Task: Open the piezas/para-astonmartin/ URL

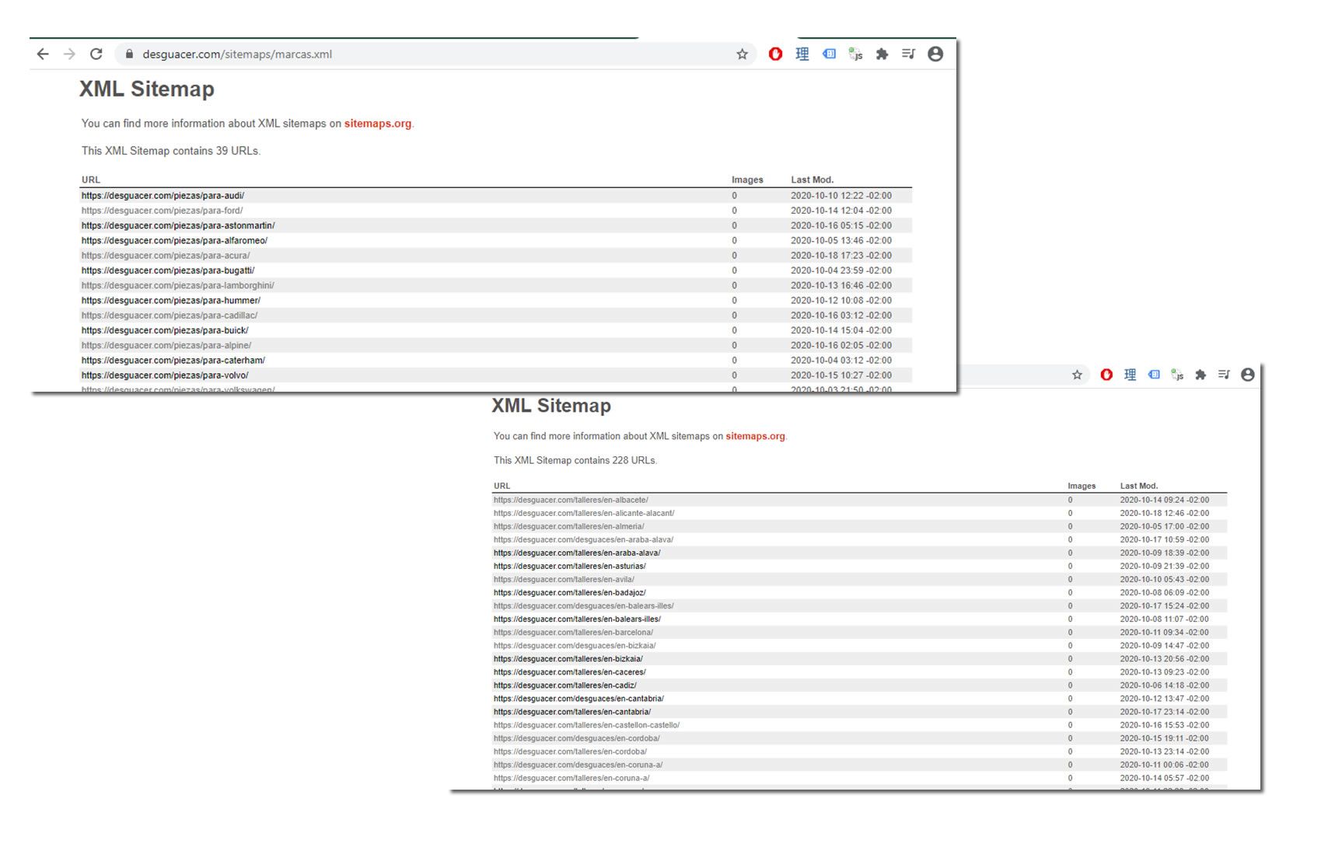Action: coord(178,225)
